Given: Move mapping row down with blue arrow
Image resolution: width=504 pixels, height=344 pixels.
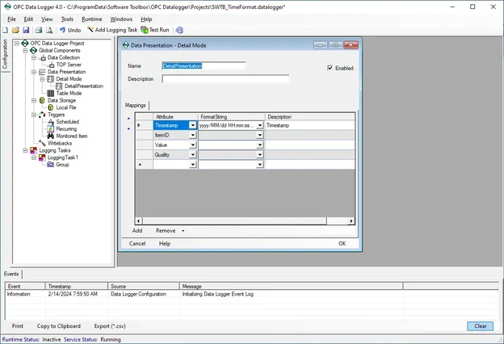Looking at the screenshot, I should point(128,128).
